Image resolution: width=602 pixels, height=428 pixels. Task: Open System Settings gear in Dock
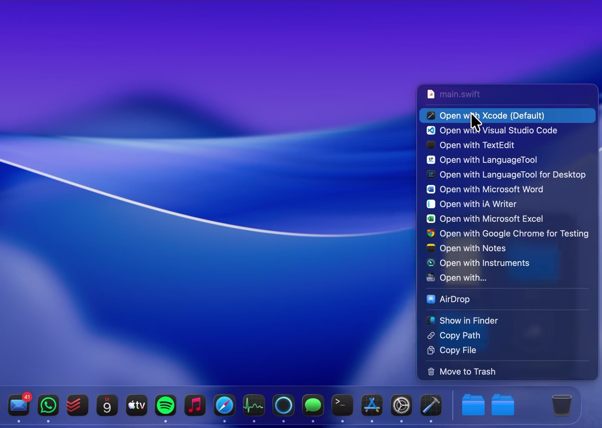pyautogui.click(x=401, y=405)
